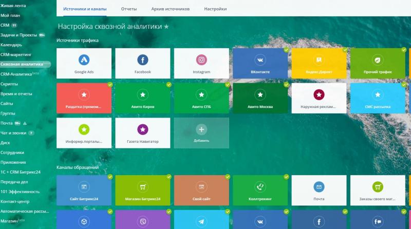The width and height of the screenshot is (411, 229).
Task: Open the Сайт Битрикс24 channel tile
Action: point(84,190)
